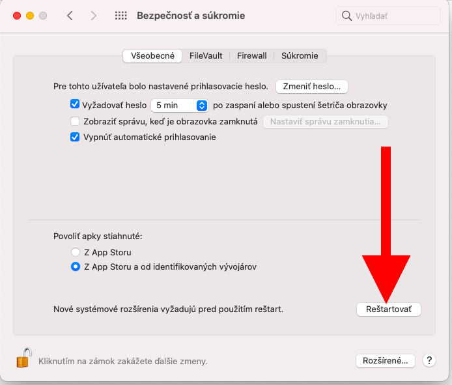Viewport: 452px width, 385px height.
Task: Click the Zmeniť heslo button
Action: [312, 86]
